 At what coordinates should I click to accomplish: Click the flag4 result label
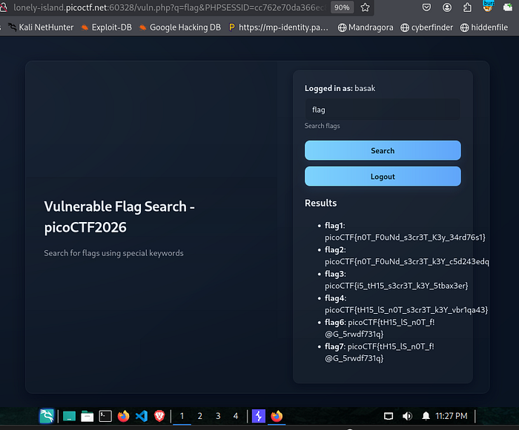pos(335,298)
